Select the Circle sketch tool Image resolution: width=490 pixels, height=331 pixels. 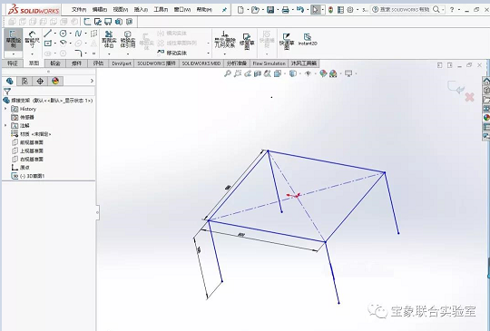point(64,34)
